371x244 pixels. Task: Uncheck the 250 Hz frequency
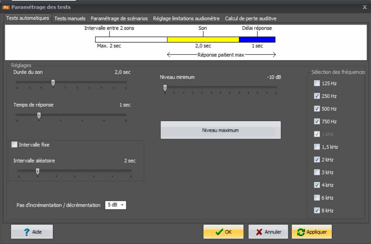(x=317, y=96)
